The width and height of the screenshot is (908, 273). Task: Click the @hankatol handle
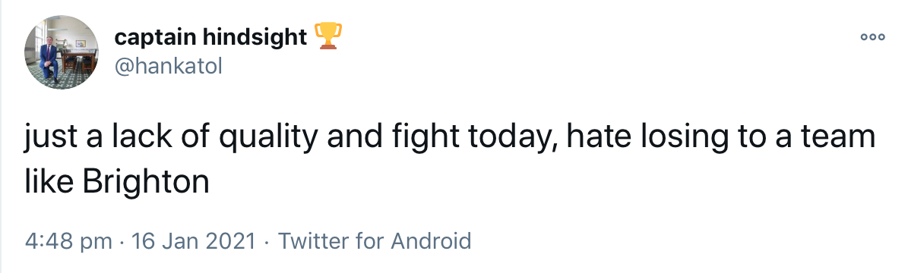coord(169,67)
